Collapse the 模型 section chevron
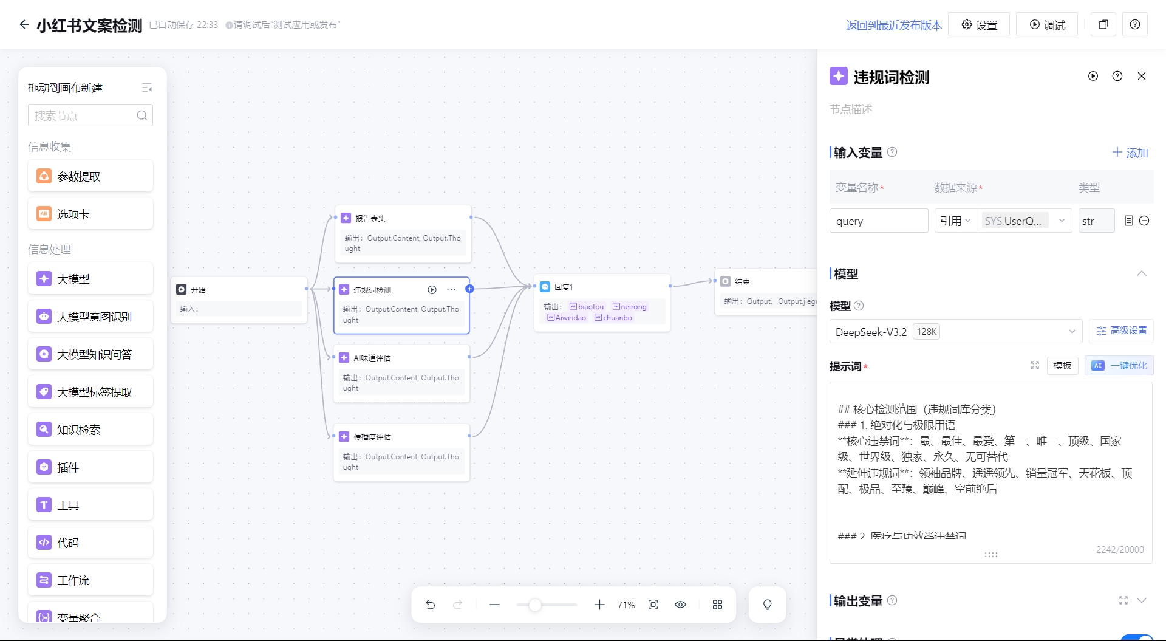 [1141, 274]
